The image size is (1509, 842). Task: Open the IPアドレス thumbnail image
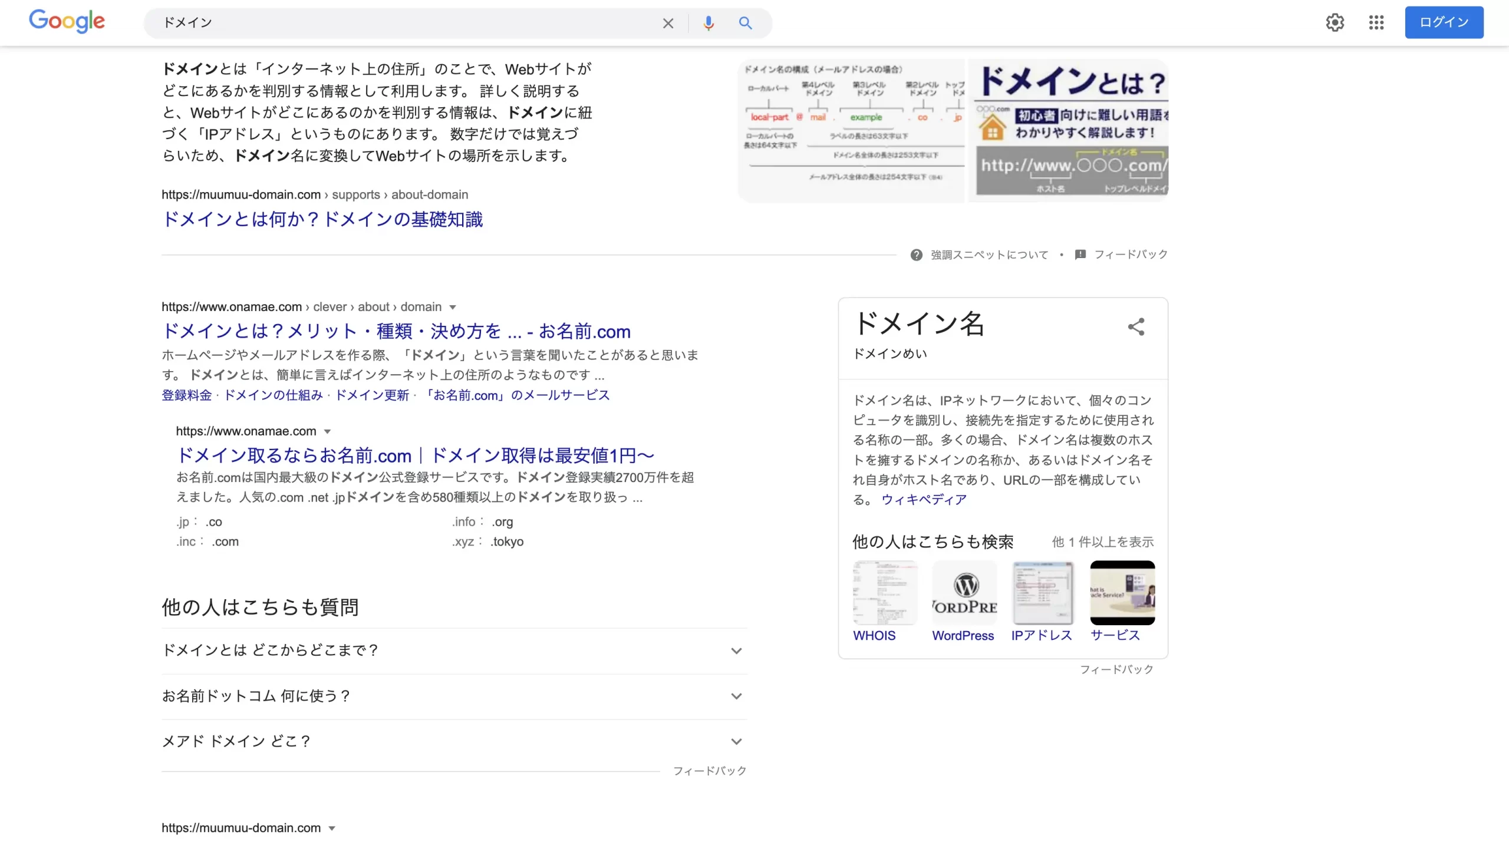(1043, 592)
